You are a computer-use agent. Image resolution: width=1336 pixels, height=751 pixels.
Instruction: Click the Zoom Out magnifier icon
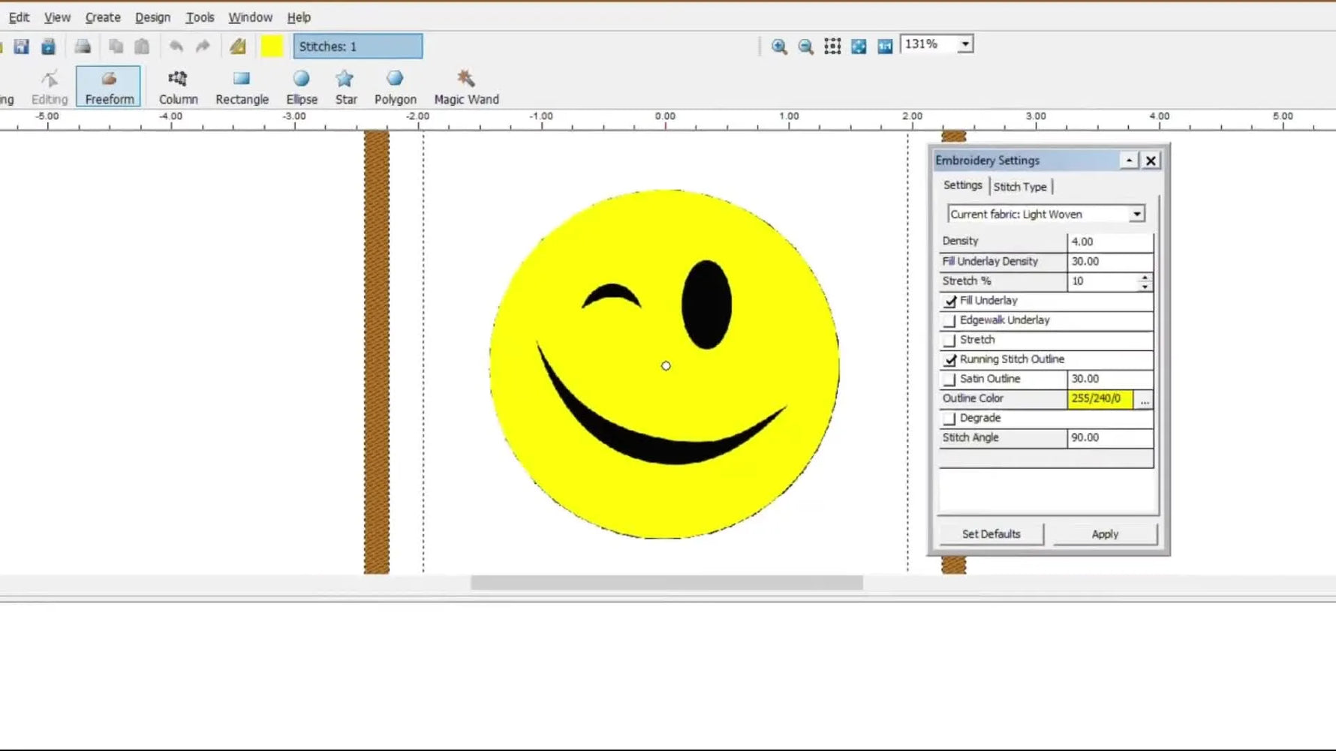[805, 47]
